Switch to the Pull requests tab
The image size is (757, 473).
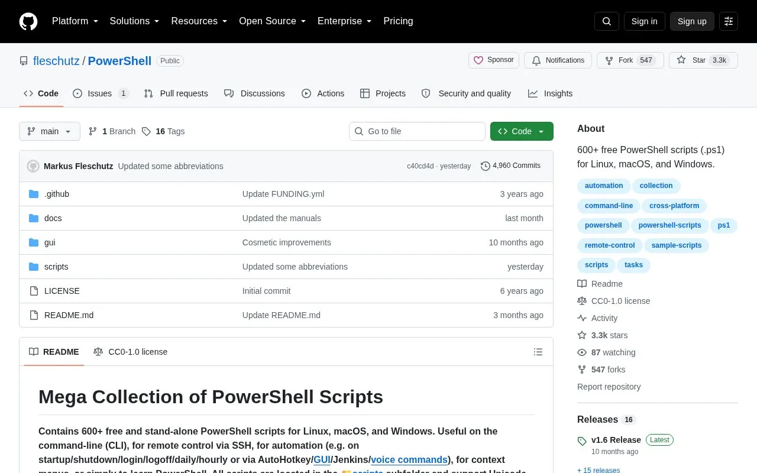(x=176, y=93)
